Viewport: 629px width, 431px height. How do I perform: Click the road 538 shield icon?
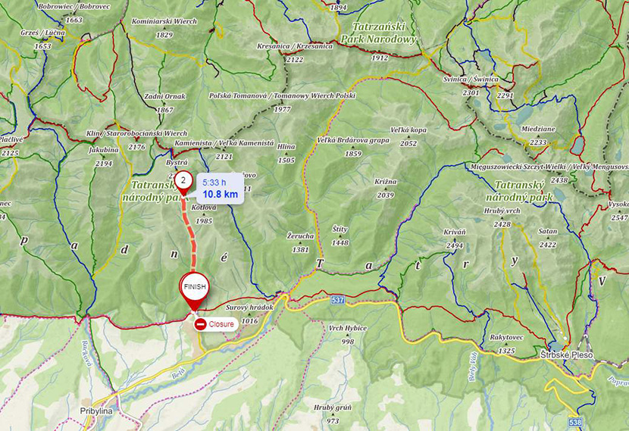pos(575,422)
